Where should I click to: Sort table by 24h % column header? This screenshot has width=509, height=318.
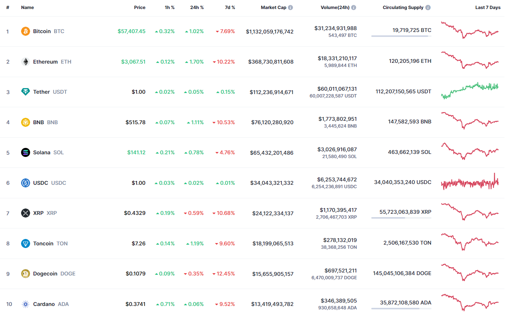pyautogui.click(x=197, y=8)
